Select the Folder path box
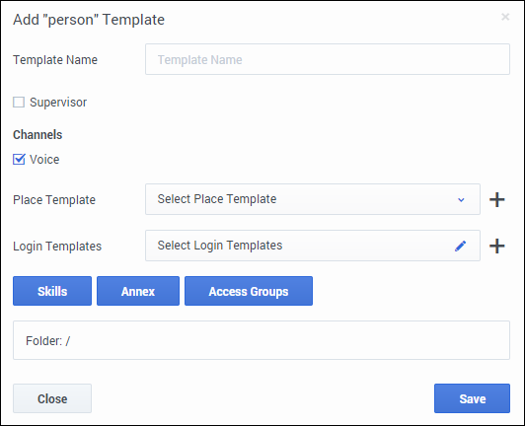Image resolution: width=525 pixels, height=426 pixels. pos(262,340)
